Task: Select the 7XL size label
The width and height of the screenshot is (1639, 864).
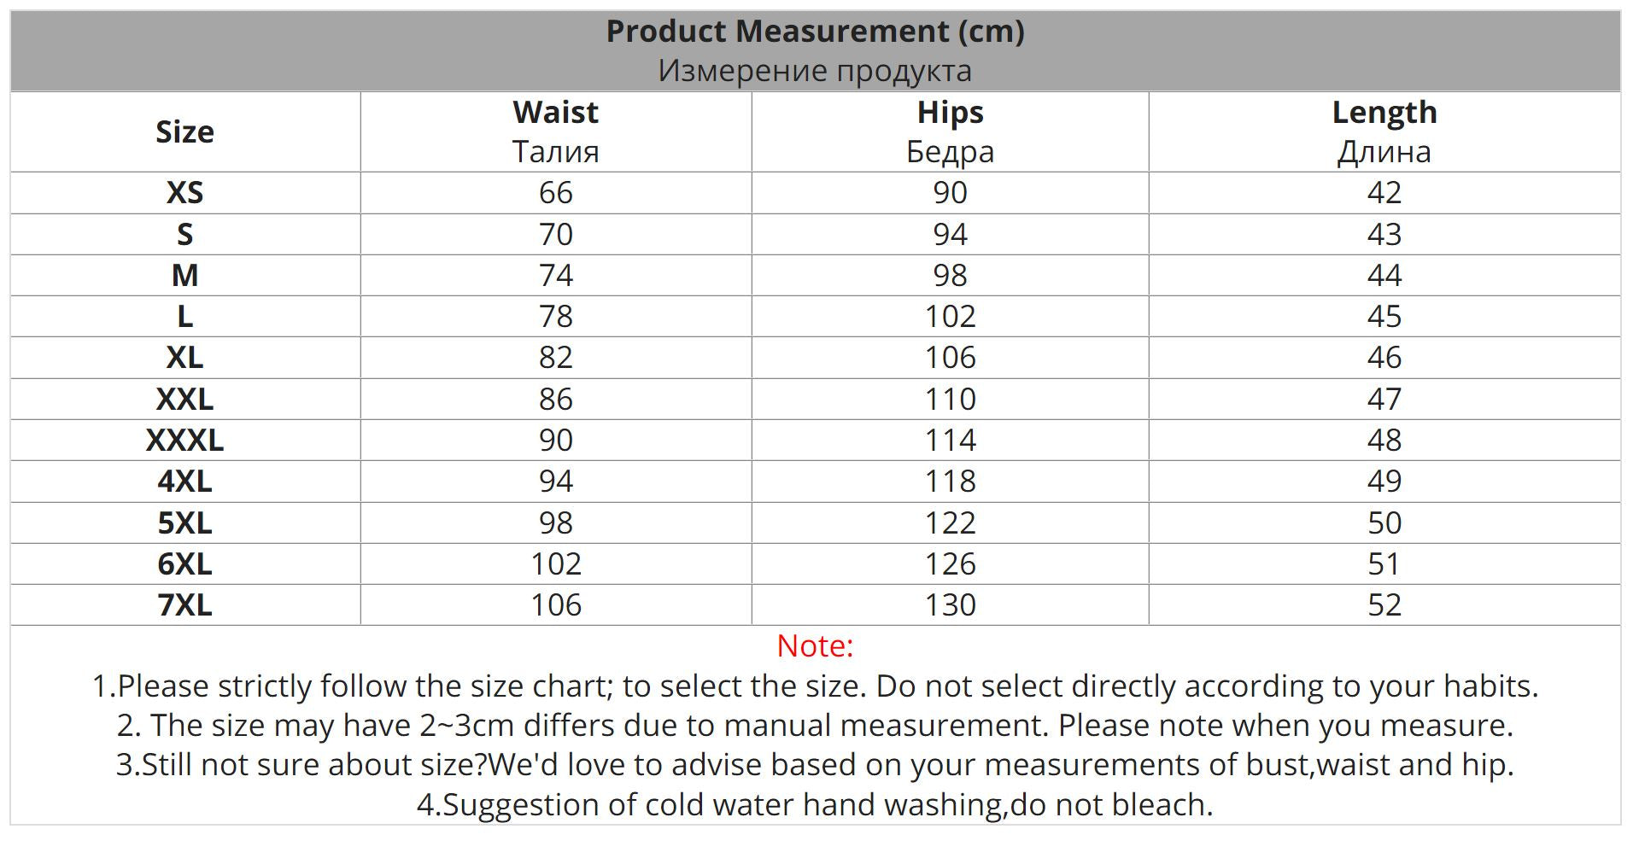Action: pos(184,605)
